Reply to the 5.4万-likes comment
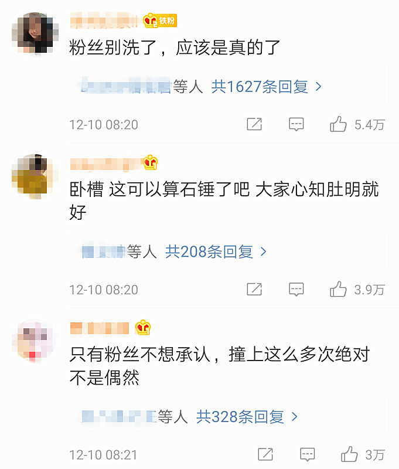 [296, 124]
